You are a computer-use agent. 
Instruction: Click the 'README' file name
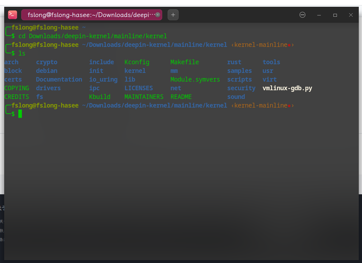tap(181, 97)
